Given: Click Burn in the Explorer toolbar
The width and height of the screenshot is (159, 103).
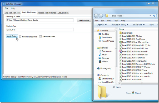Looking at the screenshot, I should click(x=151, y=25).
